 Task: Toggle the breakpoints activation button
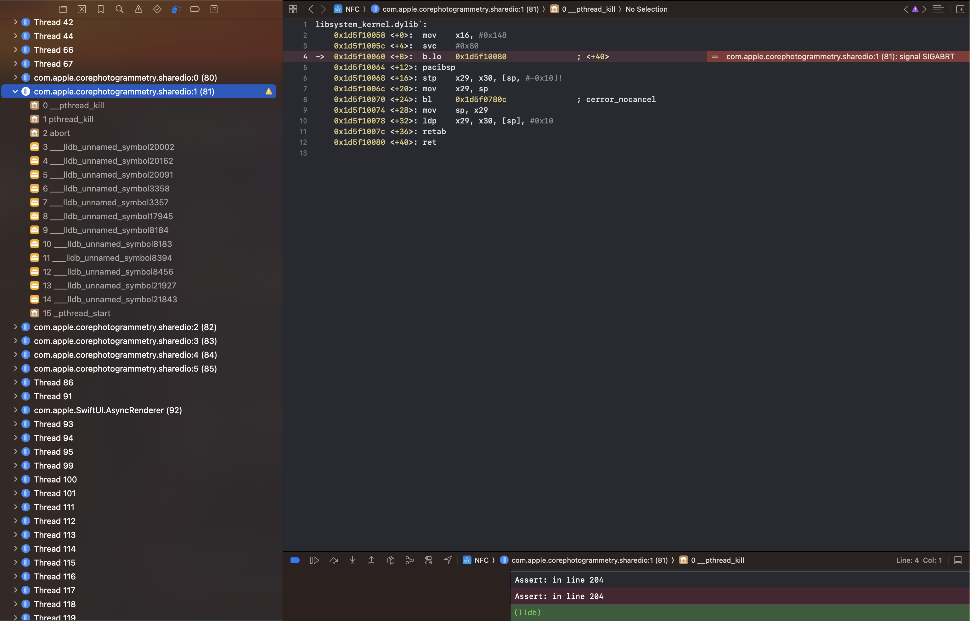(295, 560)
